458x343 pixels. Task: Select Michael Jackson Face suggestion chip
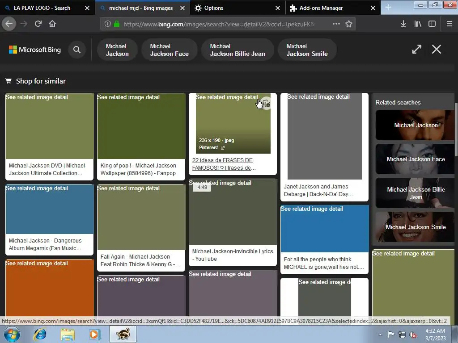click(x=170, y=50)
